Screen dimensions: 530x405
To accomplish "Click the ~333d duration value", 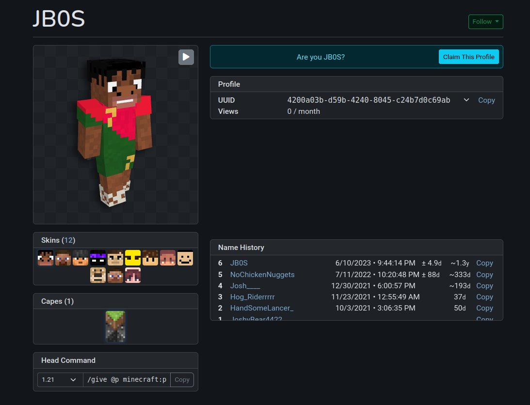I will (460, 275).
